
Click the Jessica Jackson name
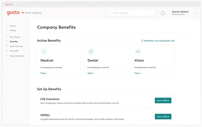[180, 12]
